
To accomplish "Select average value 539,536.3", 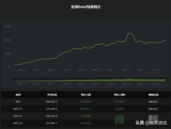I will point(52,116).
